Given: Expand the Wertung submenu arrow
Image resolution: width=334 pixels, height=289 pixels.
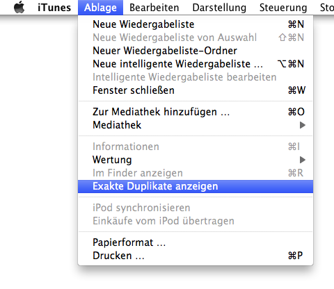Looking at the screenshot, I should (x=302, y=160).
